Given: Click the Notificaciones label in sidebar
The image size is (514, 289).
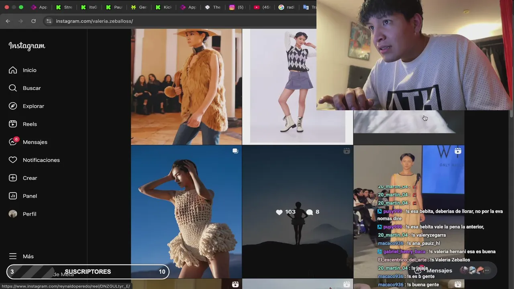Looking at the screenshot, I should [41, 160].
